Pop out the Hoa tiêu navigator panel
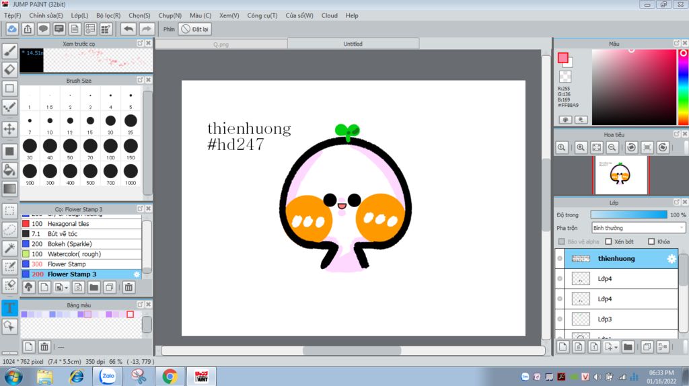This screenshot has height=386, width=689. pyautogui.click(x=677, y=134)
